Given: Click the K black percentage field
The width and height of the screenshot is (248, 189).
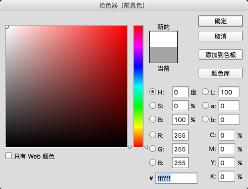Looking at the screenshot, I should [227, 176].
